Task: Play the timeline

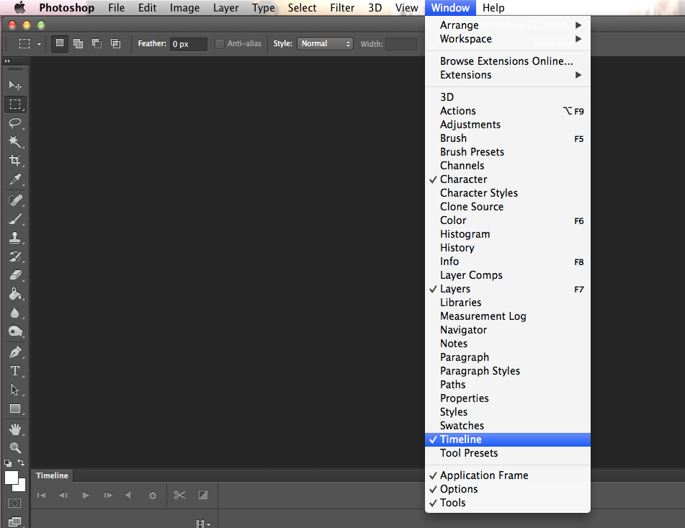Action: tap(86, 496)
